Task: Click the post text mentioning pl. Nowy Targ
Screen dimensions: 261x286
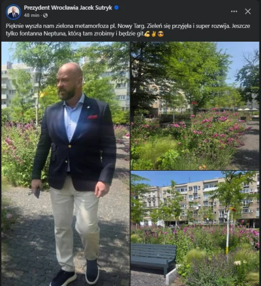Action: point(128,26)
